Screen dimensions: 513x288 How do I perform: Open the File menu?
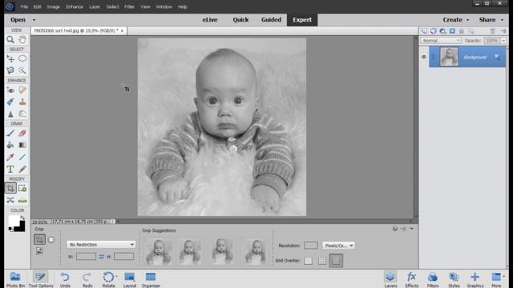click(24, 6)
